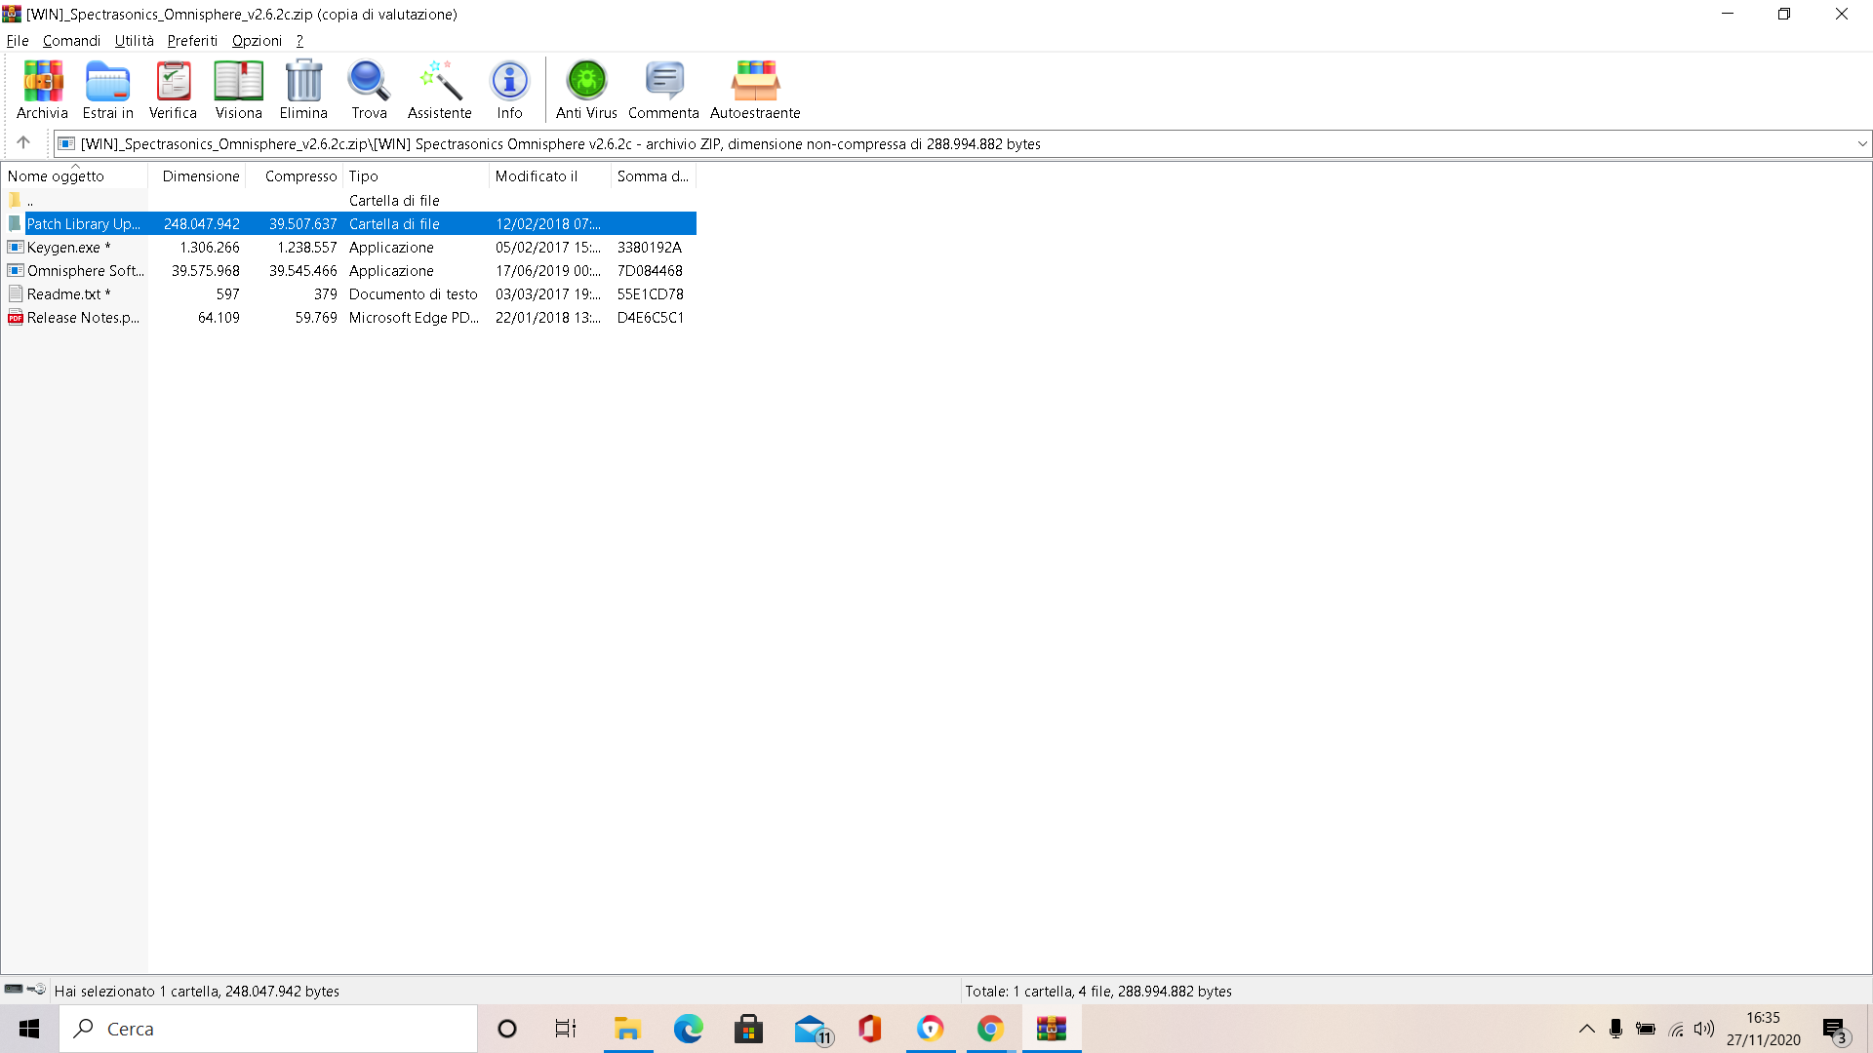
Task: Click the drive icon in status bar
Action: 14,990
